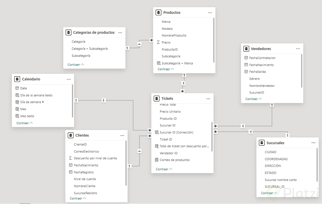Image resolution: width=322 pixels, height=204 pixels.
Task: Open the Clientes table options ellipsis
Action: pos(122,135)
